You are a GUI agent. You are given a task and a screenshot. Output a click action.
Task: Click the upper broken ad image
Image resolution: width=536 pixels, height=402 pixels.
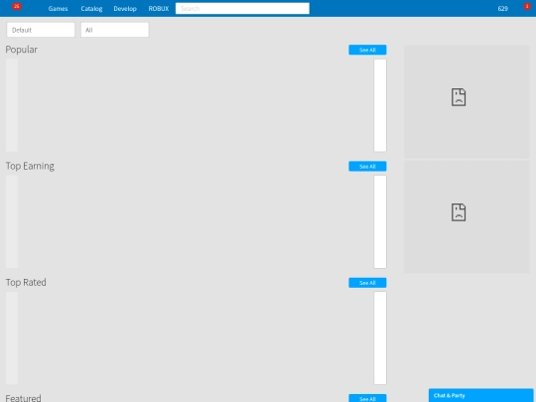click(467, 101)
